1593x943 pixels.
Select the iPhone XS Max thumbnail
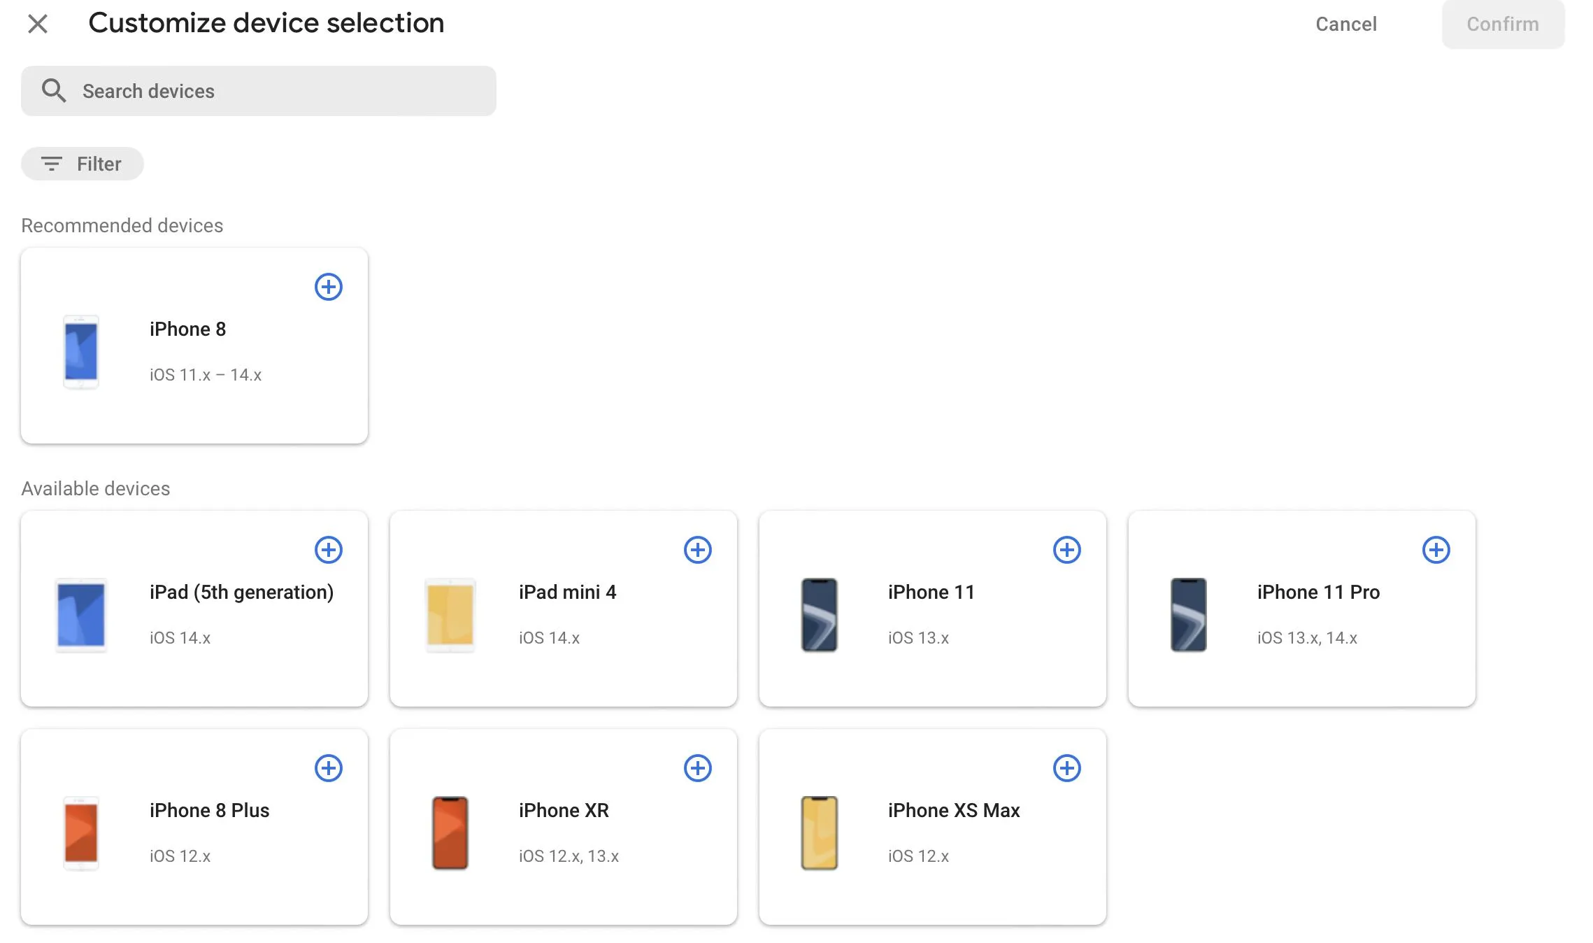tap(820, 833)
